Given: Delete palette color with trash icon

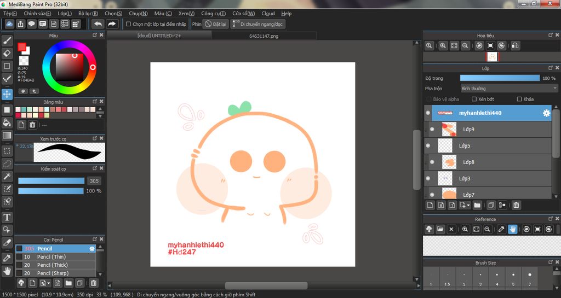Looking at the screenshot, I should tap(32, 125).
